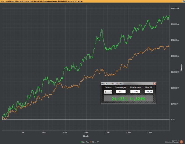
Task: Click the blue help icon in the filter bar
Action: 184,1
